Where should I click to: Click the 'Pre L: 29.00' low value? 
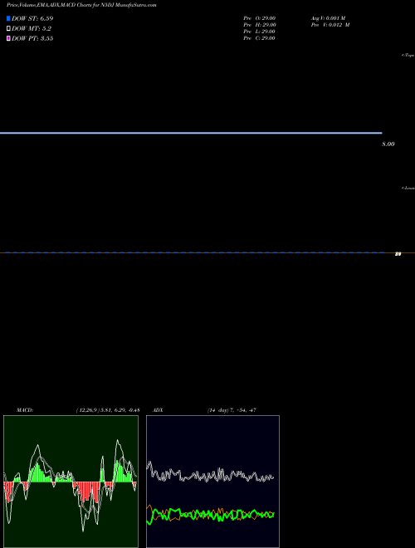pos(259,32)
